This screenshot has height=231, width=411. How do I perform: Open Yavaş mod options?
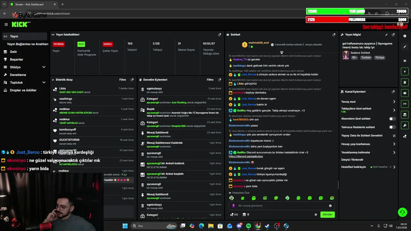tap(368, 102)
